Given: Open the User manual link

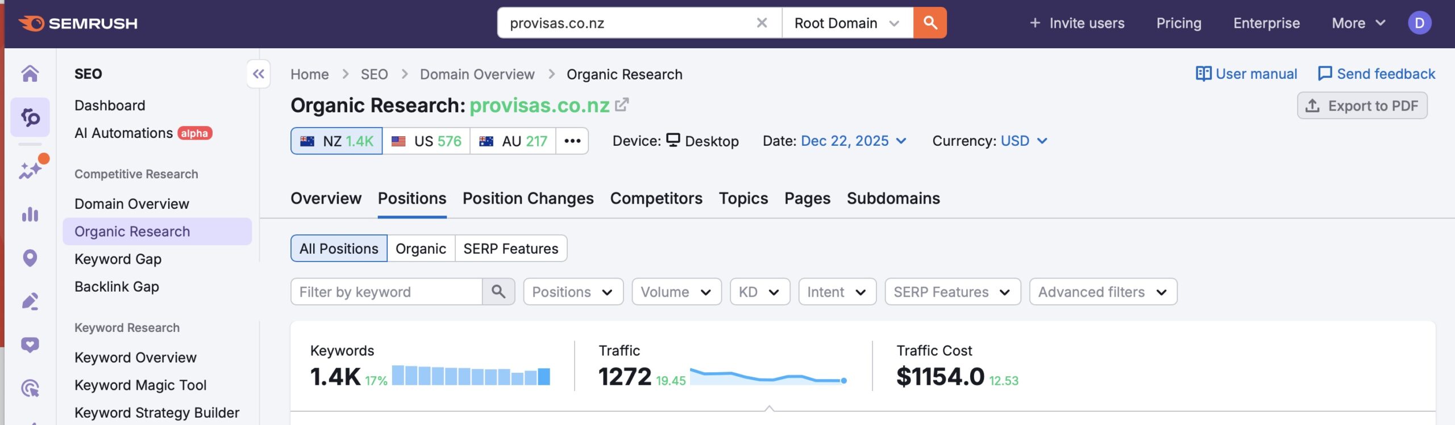Looking at the screenshot, I should (1246, 74).
